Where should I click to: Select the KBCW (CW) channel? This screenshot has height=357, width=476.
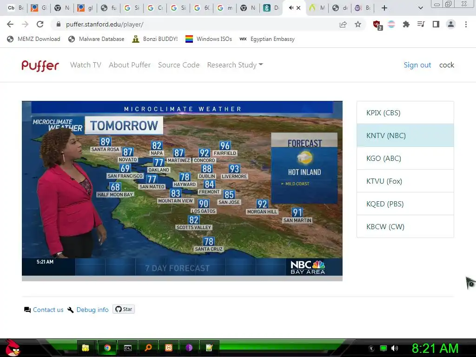(405, 226)
